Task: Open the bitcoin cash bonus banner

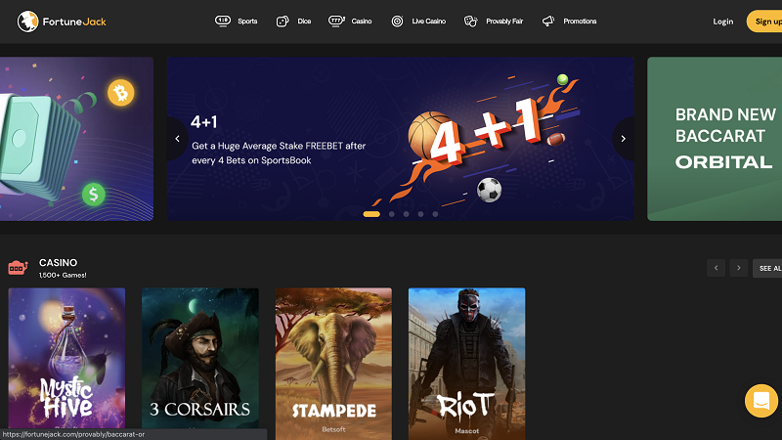Action: click(x=77, y=139)
